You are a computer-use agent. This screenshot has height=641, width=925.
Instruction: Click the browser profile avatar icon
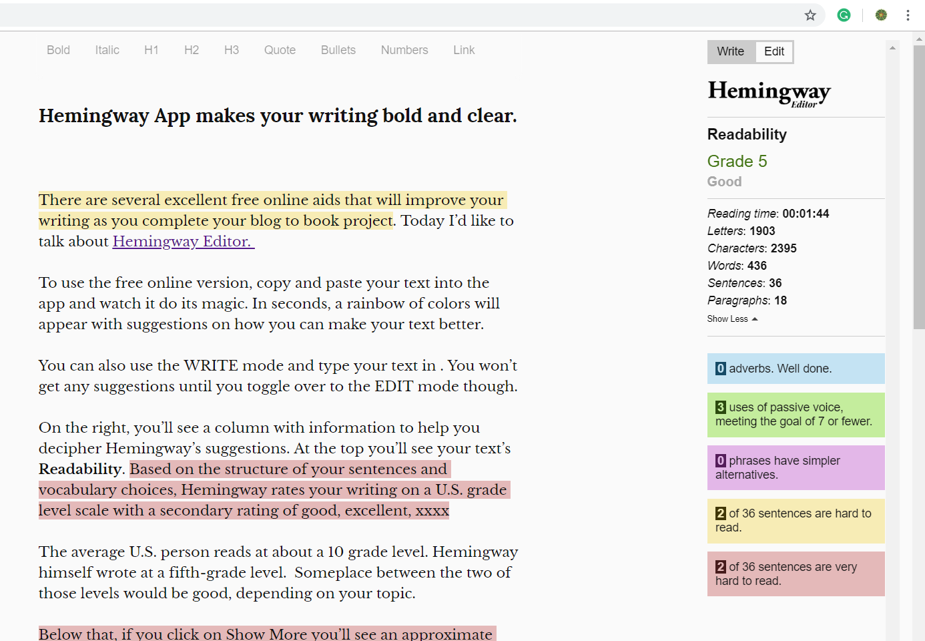click(x=881, y=15)
